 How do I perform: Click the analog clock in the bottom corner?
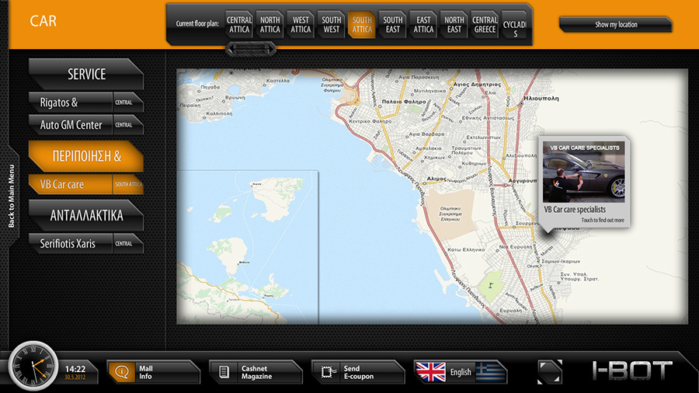tap(33, 367)
